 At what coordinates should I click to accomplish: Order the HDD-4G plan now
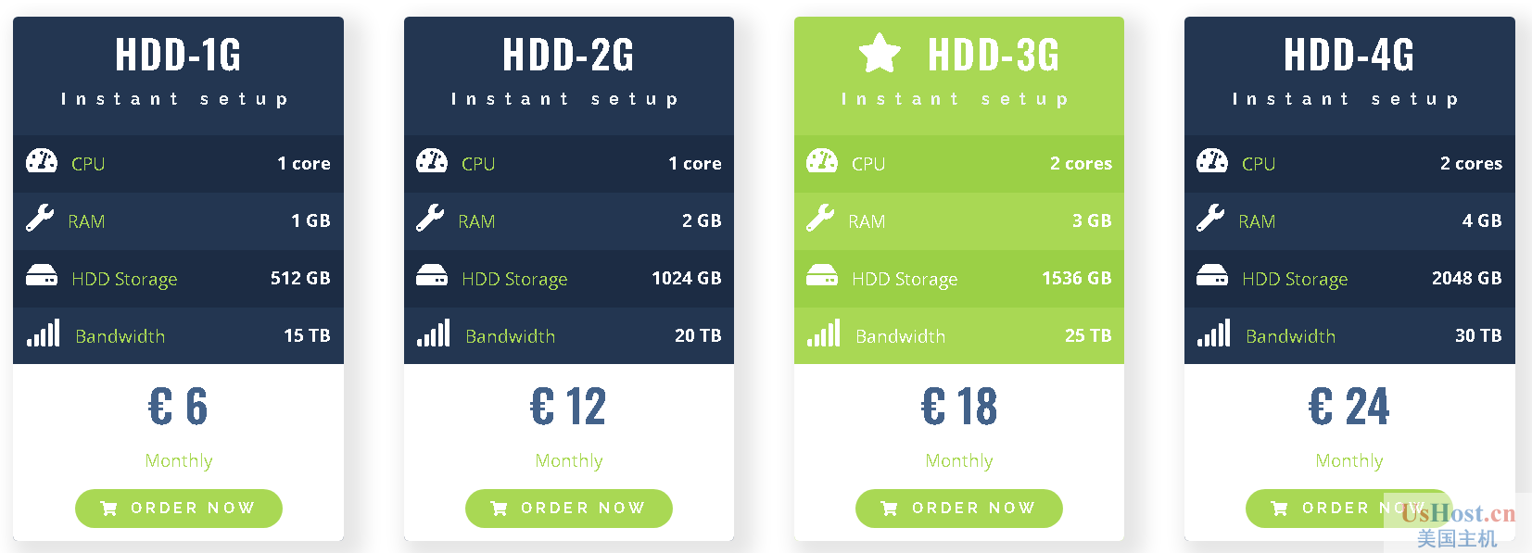[x=1349, y=509]
